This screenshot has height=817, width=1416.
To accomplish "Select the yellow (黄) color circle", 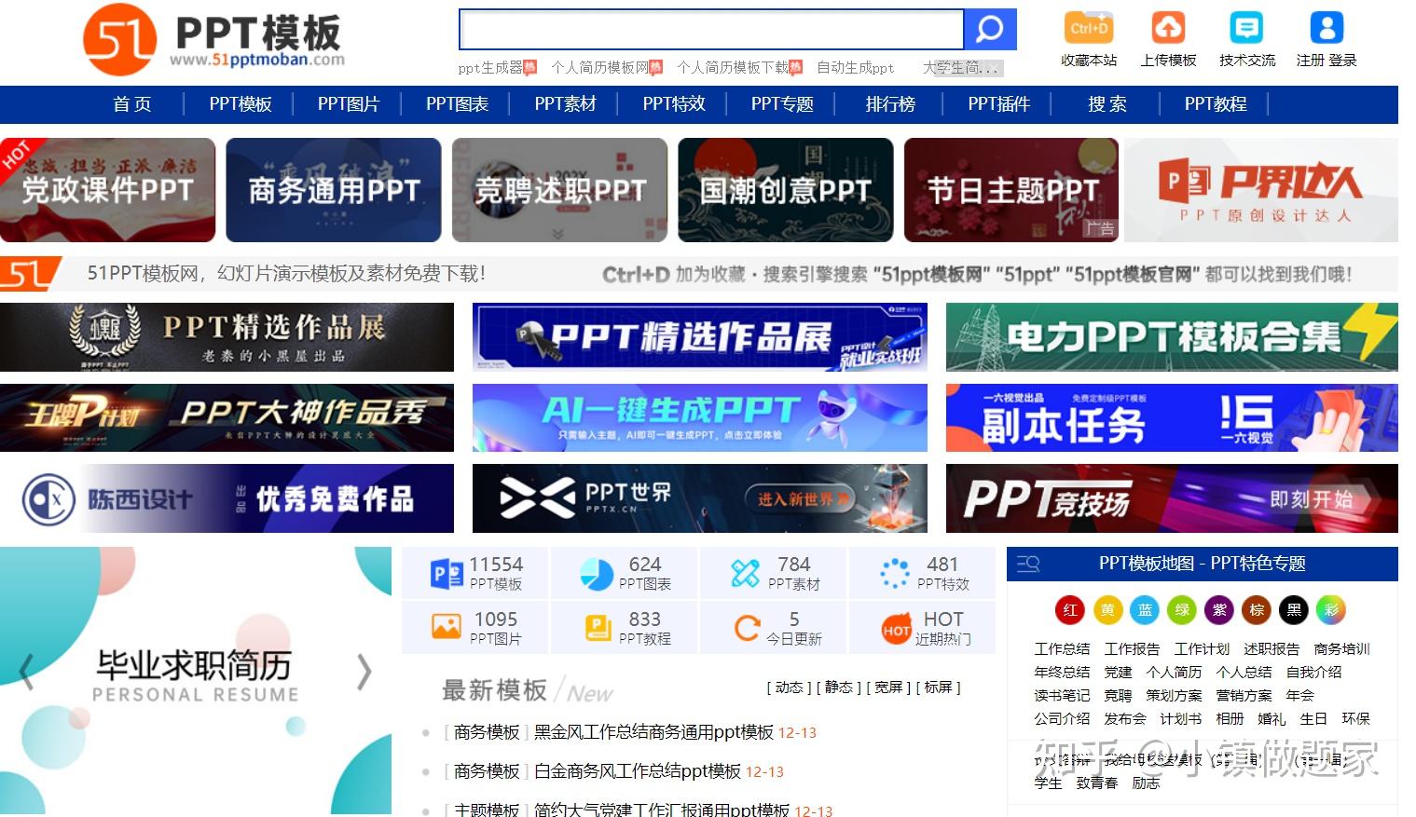I will [x=1107, y=610].
